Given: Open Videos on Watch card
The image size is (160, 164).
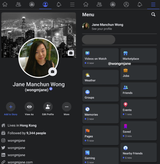Looking at the screenshot, I should click(x=100, y=58).
